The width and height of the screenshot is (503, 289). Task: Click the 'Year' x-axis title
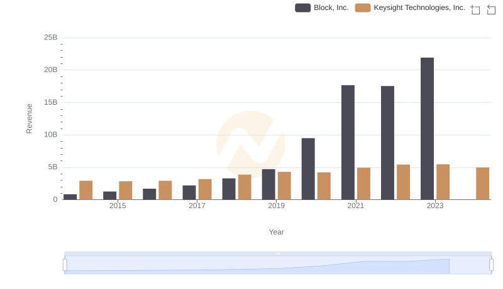(x=276, y=232)
